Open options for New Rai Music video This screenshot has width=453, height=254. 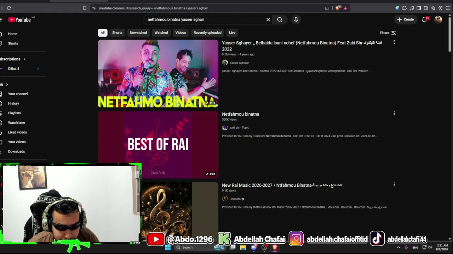click(x=394, y=185)
